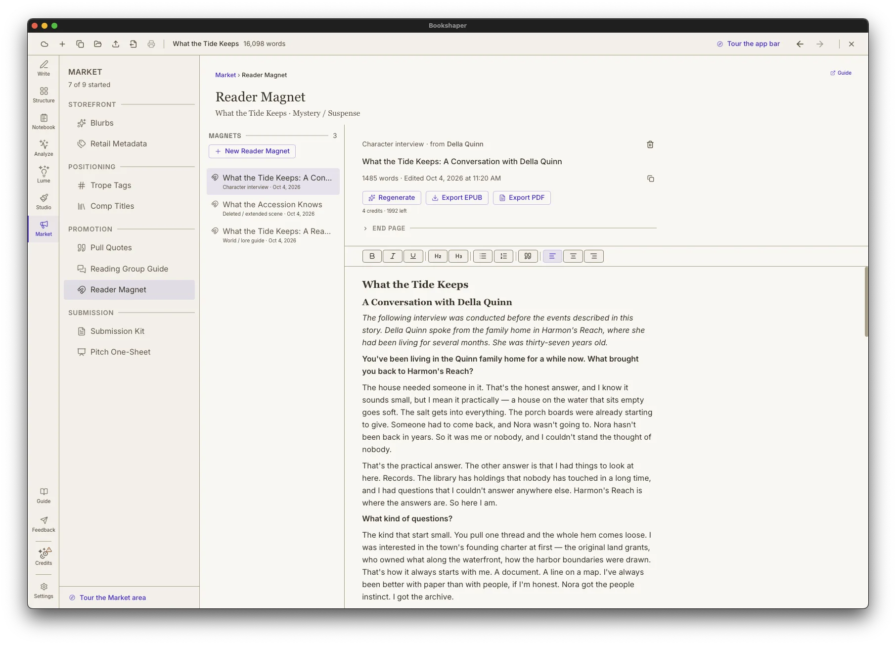Open the Notebook section
This screenshot has height=645, width=896.
point(44,122)
